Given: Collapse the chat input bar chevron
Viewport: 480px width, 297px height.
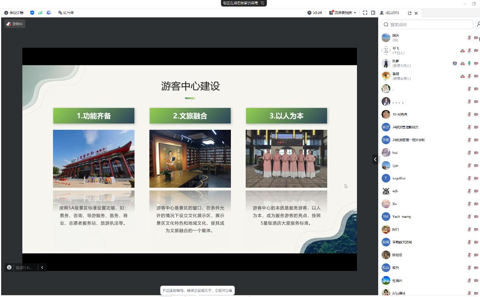Looking at the screenshot, I should pos(42,267).
